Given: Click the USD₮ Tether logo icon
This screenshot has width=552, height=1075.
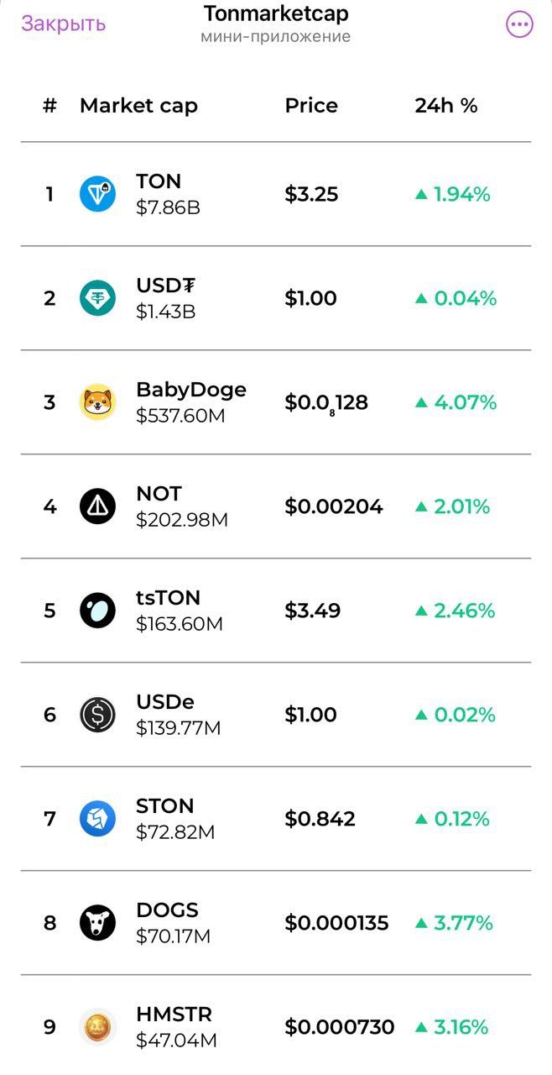Looking at the screenshot, I should click(98, 298).
